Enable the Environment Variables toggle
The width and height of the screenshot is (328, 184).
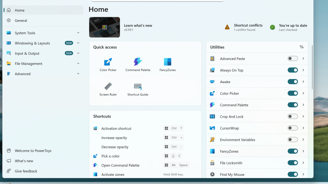pos(292,140)
